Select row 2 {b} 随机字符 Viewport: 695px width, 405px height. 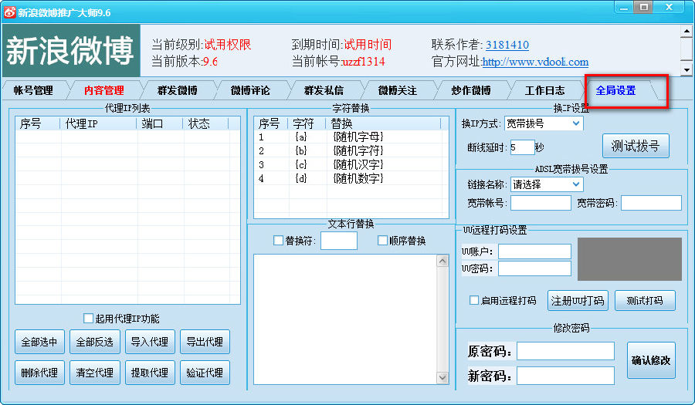pos(351,150)
